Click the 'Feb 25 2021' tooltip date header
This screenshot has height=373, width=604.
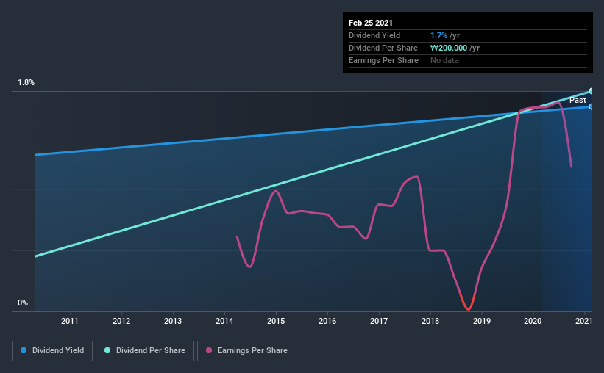click(x=369, y=23)
